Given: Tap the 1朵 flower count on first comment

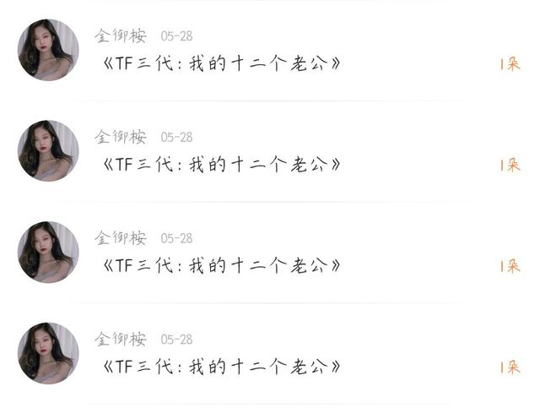Looking at the screenshot, I should pos(510,64).
